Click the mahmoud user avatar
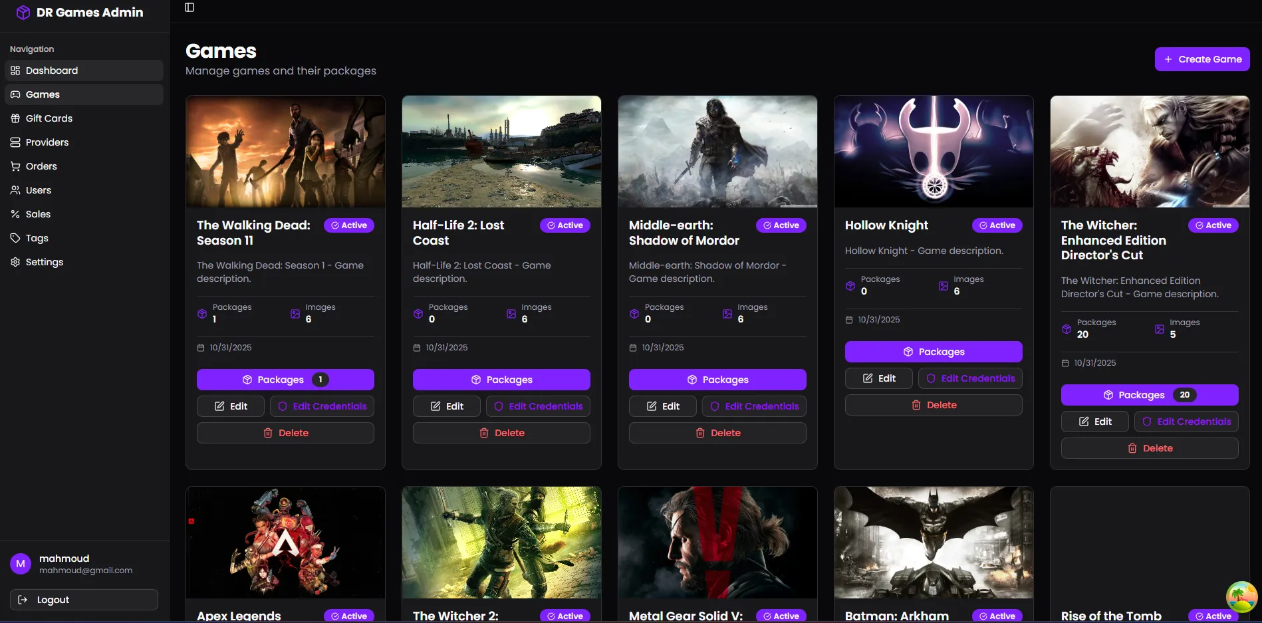The image size is (1262, 623). click(x=21, y=564)
